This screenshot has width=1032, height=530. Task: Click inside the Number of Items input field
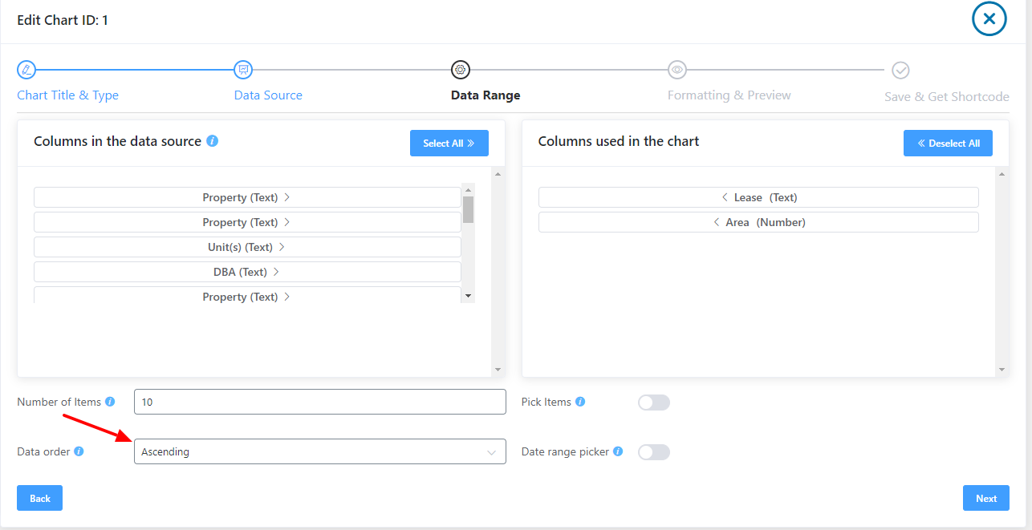pyautogui.click(x=319, y=402)
